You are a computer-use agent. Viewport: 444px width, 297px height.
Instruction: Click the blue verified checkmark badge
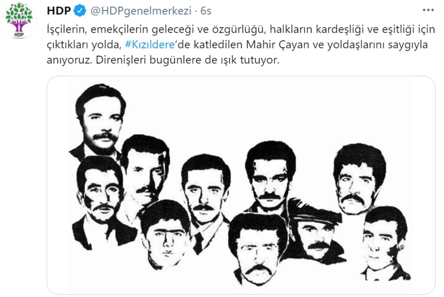80,11
